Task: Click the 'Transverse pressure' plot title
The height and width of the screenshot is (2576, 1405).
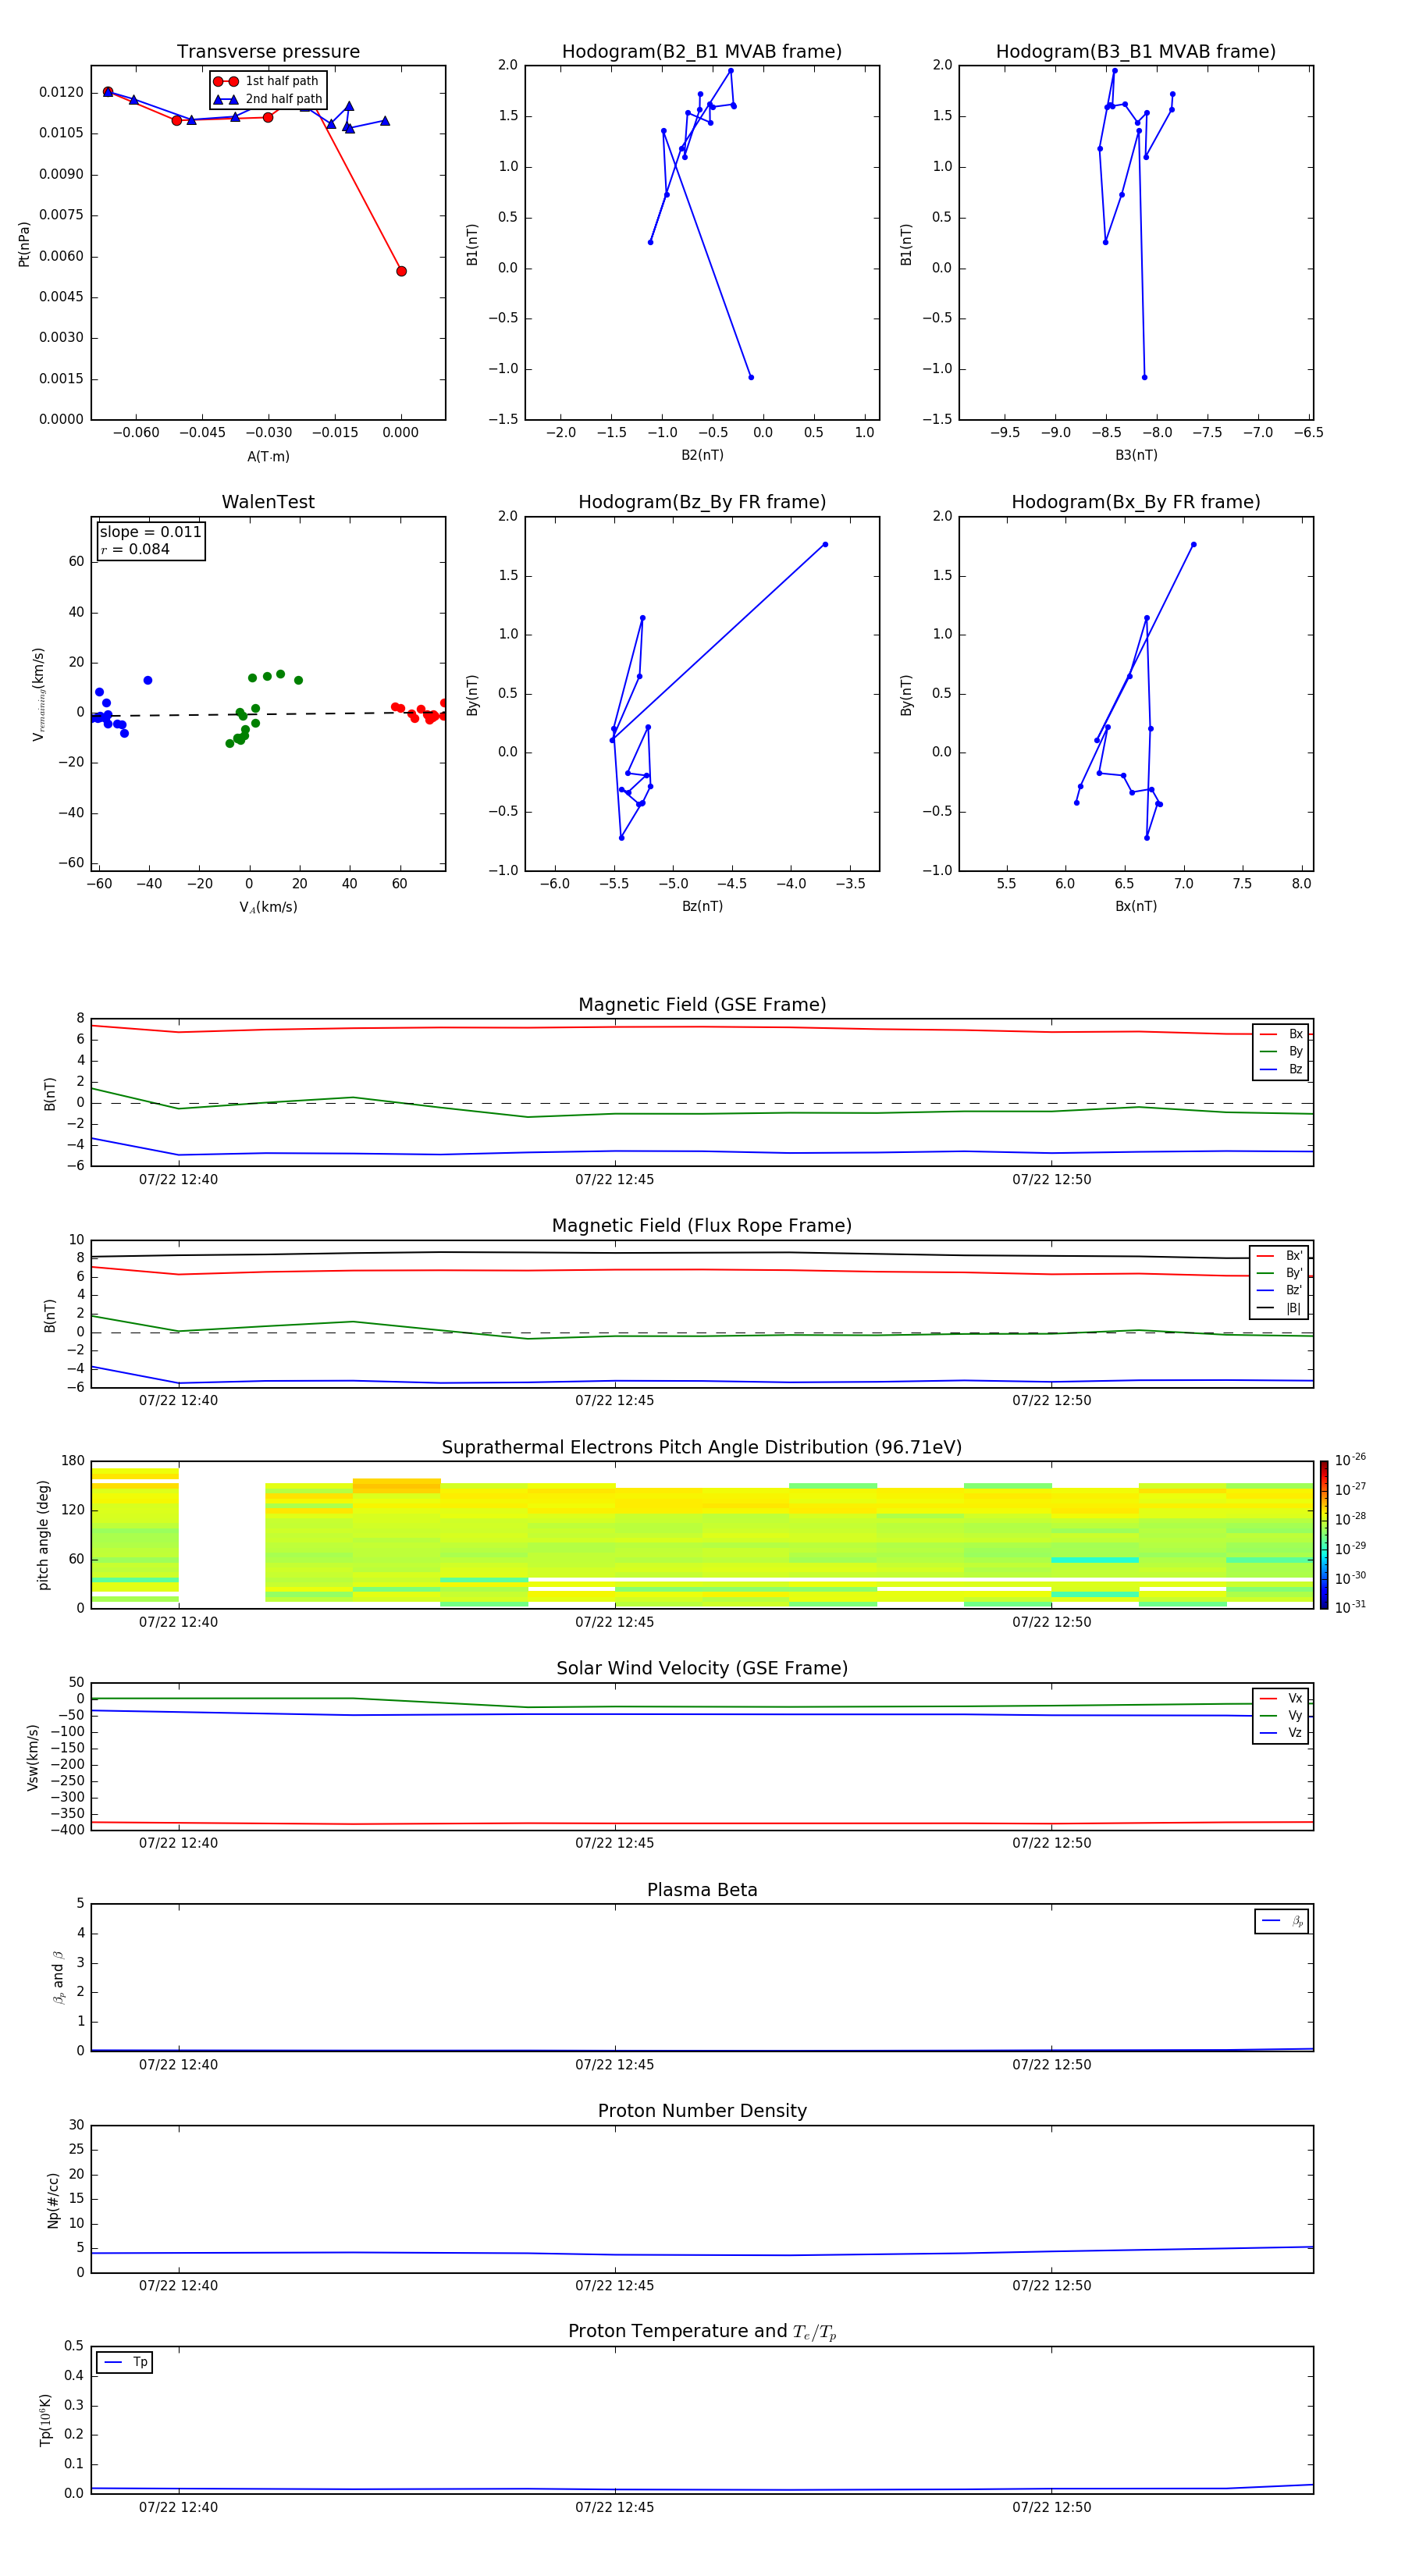Action: pyautogui.click(x=268, y=52)
